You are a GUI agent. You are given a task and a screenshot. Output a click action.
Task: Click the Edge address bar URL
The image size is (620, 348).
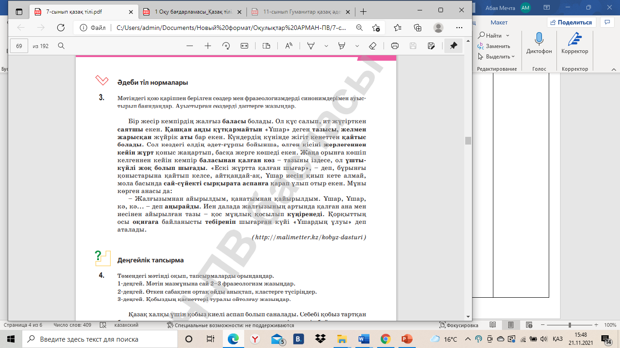click(x=231, y=28)
